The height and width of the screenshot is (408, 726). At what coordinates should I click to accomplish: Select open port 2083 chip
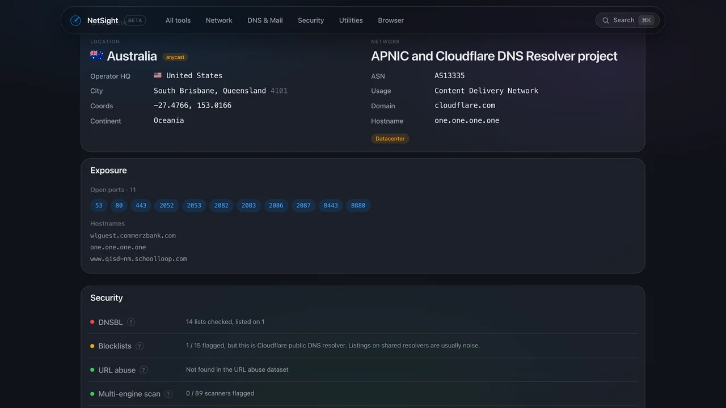(249, 205)
